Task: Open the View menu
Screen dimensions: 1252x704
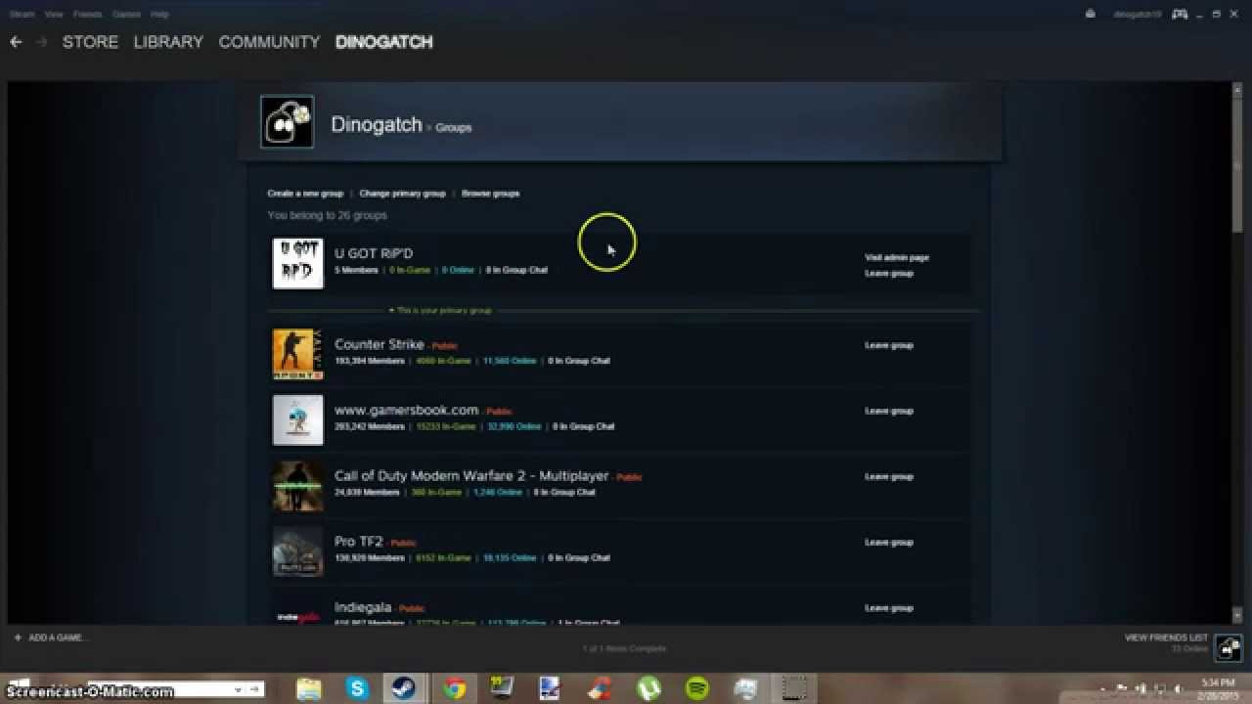Action: click(x=54, y=15)
